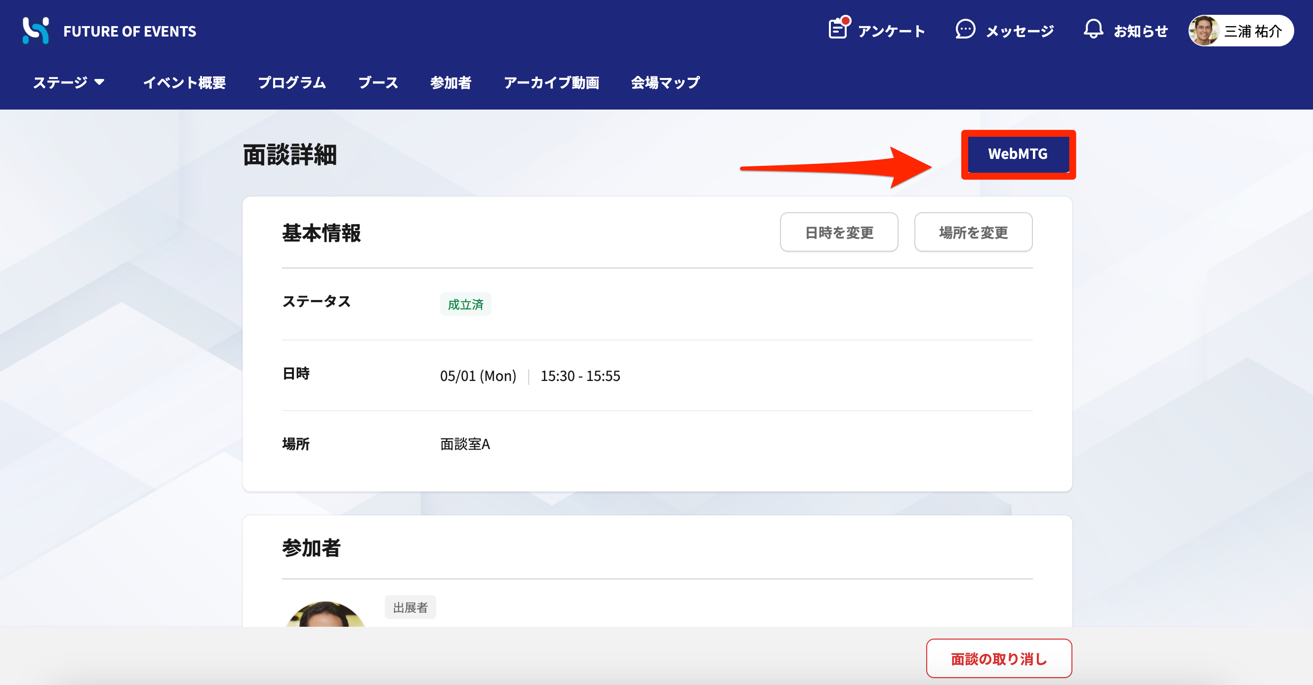This screenshot has width=1313, height=685.
Task: Click the time 15:30 - 15:55
Action: coord(580,376)
